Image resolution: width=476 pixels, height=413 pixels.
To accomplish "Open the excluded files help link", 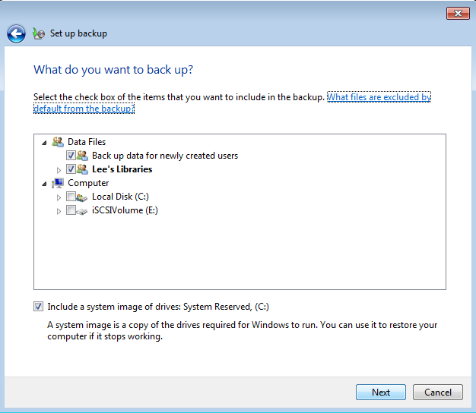I will (x=232, y=102).
